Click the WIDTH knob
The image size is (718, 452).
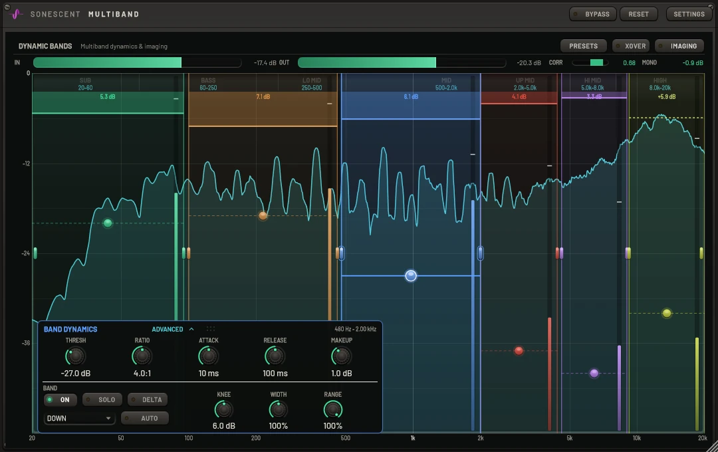278,409
